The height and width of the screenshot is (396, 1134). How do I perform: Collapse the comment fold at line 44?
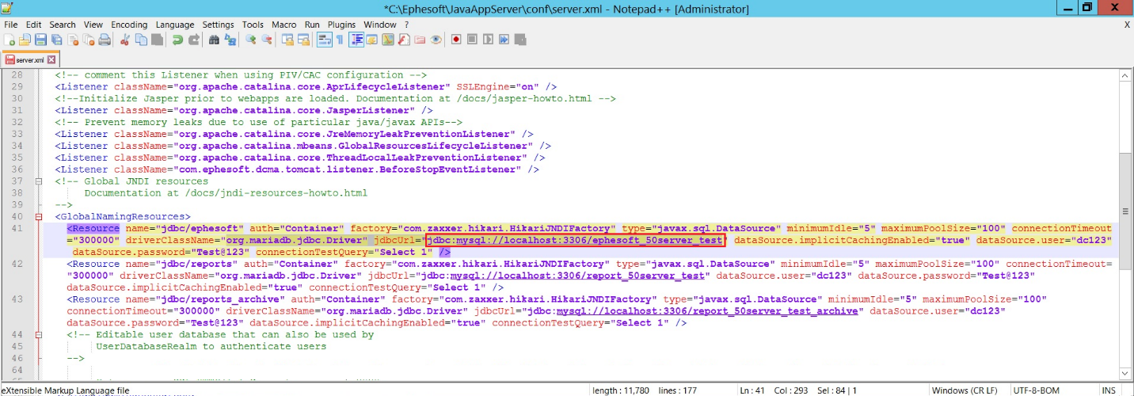(38, 335)
